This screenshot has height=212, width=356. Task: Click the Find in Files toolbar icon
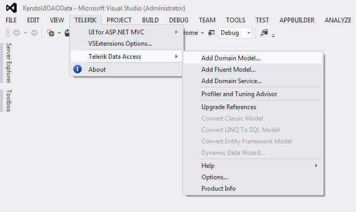[x=264, y=33]
